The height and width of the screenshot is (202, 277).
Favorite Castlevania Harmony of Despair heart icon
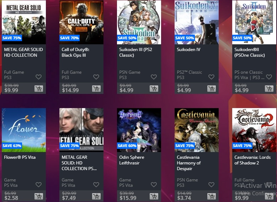coord(211,185)
